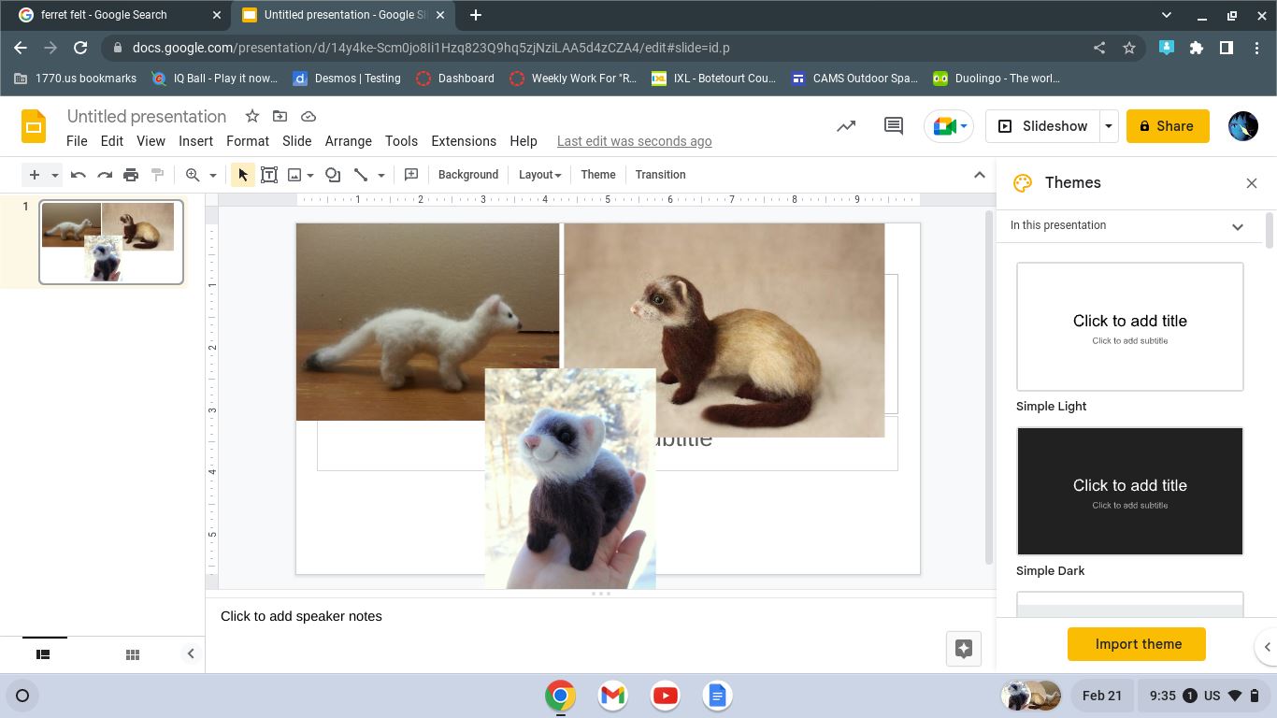Open the Insert image tool
1277x718 pixels.
pos(294,175)
